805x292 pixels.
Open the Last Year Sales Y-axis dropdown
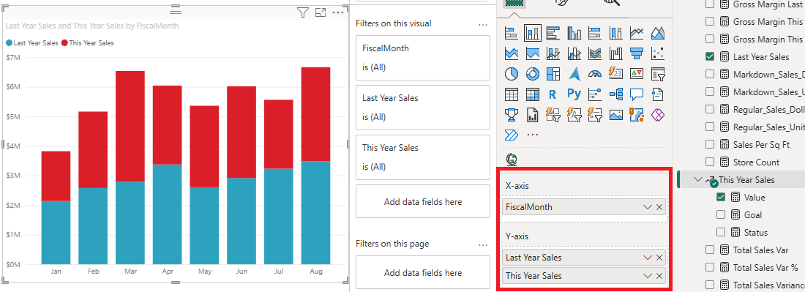click(x=648, y=258)
